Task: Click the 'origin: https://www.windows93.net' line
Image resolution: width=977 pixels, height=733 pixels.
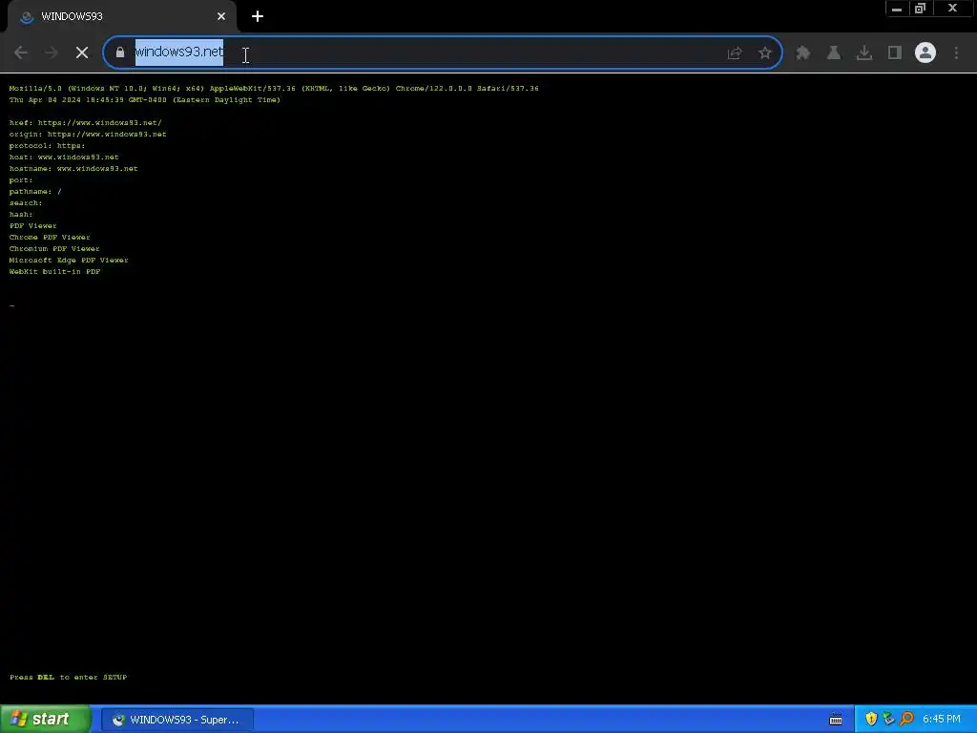Action: pos(88,134)
